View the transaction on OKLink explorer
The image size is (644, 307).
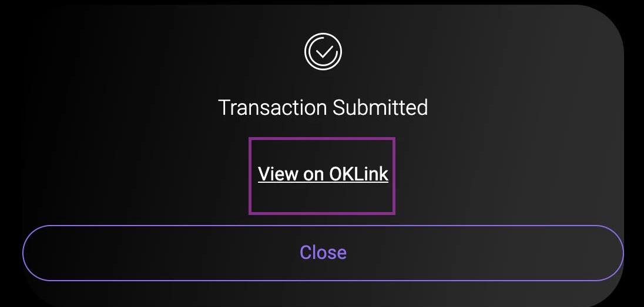323,174
